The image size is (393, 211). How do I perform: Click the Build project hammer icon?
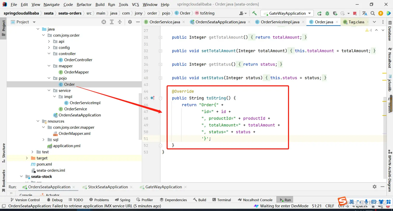click(254, 13)
